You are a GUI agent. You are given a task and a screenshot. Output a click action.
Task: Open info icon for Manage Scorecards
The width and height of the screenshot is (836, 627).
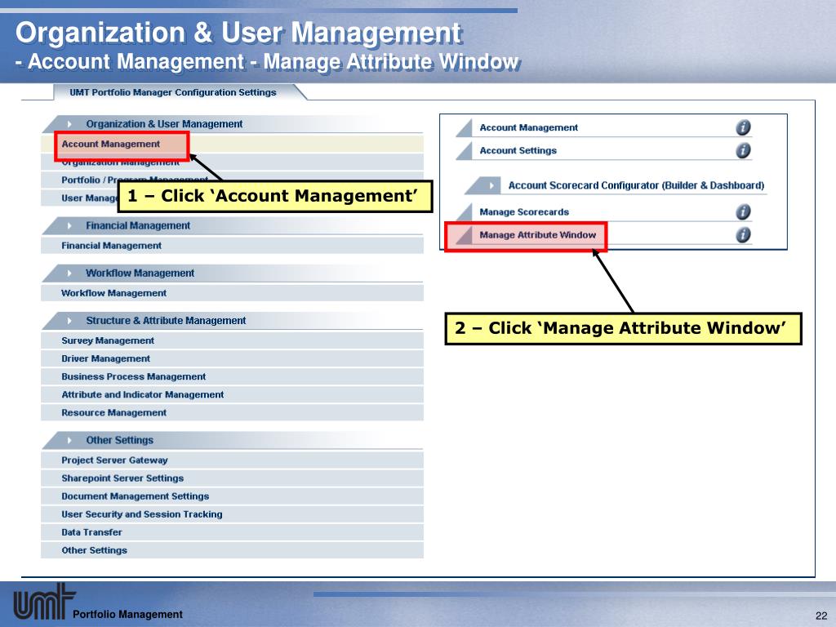pyautogui.click(x=743, y=211)
